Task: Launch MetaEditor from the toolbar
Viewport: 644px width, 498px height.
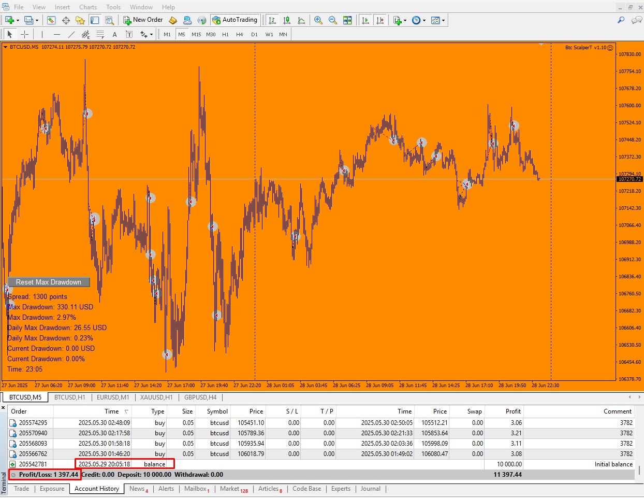Action: coord(173,20)
